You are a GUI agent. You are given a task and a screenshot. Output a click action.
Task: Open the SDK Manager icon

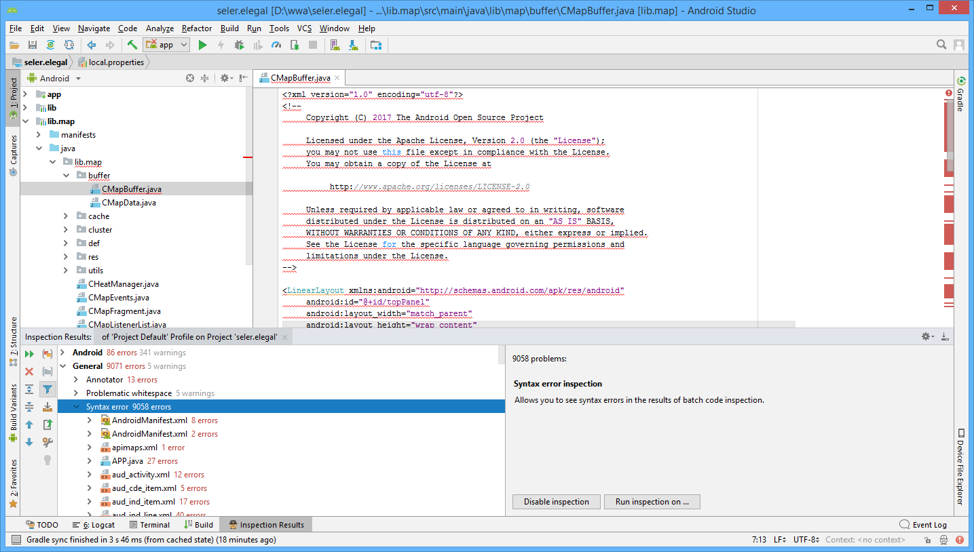pyautogui.click(x=353, y=45)
